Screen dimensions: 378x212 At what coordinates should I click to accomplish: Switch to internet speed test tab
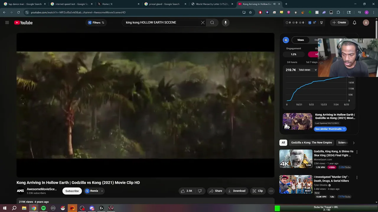(71, 4)
